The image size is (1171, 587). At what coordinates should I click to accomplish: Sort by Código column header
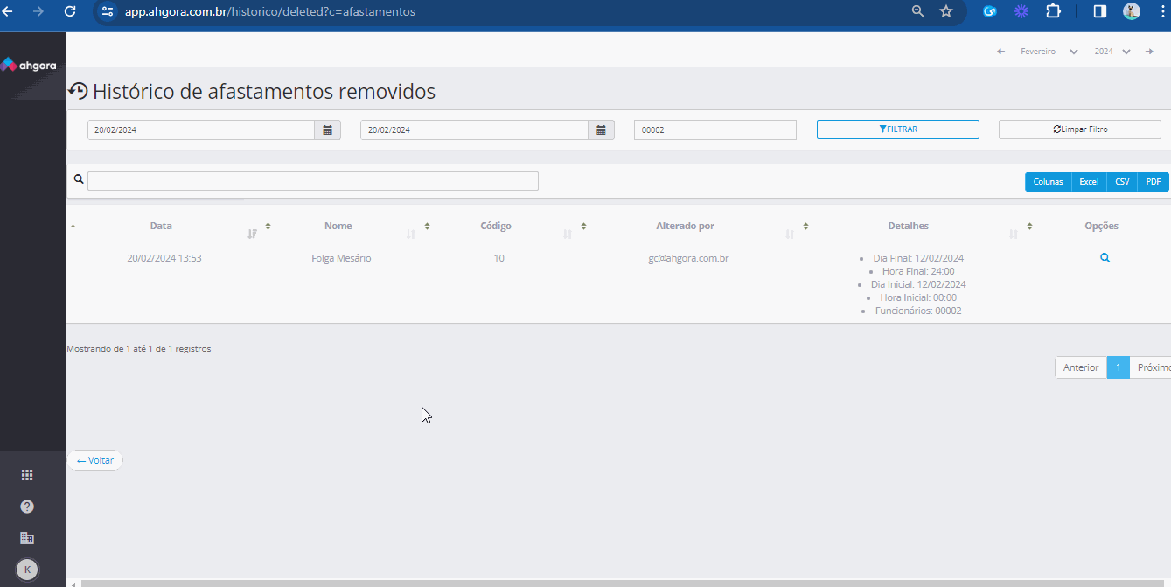[496, 226]
